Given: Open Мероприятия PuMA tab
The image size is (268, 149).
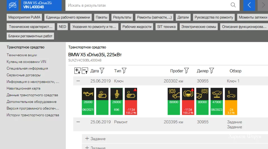Looking at the screenshot, I should coord(24,17).
